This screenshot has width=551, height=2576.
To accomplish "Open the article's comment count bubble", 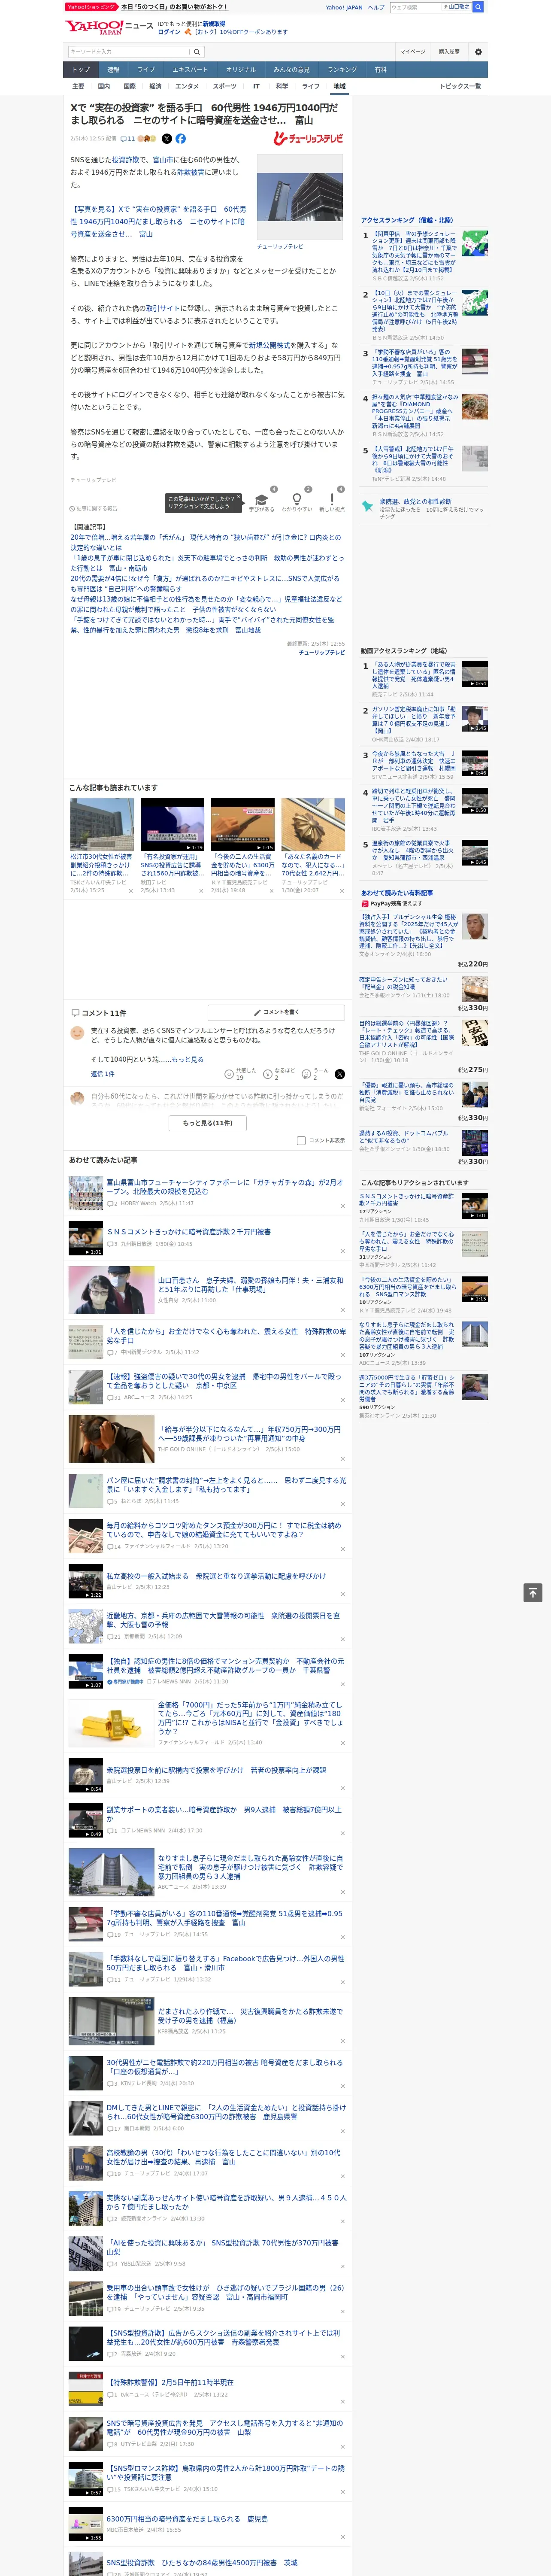I will coord(128,139).
